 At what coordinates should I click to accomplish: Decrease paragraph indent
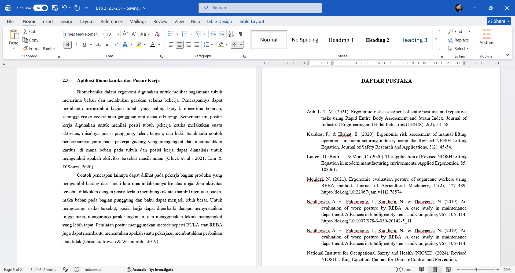tap(213, 34)
